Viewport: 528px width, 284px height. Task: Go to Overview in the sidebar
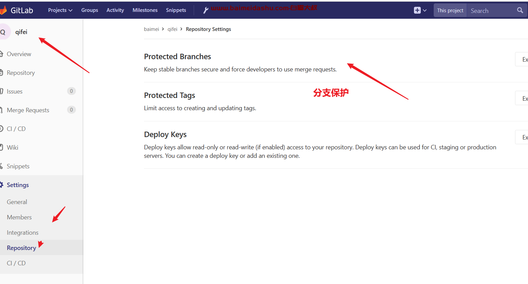click(x=19, y=54)
